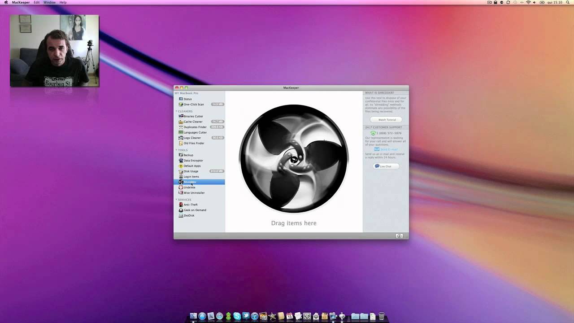This screenshot has height=323, width=574.
Task: Select the One-Click Scan icon
Action: (x=181, y=104)
